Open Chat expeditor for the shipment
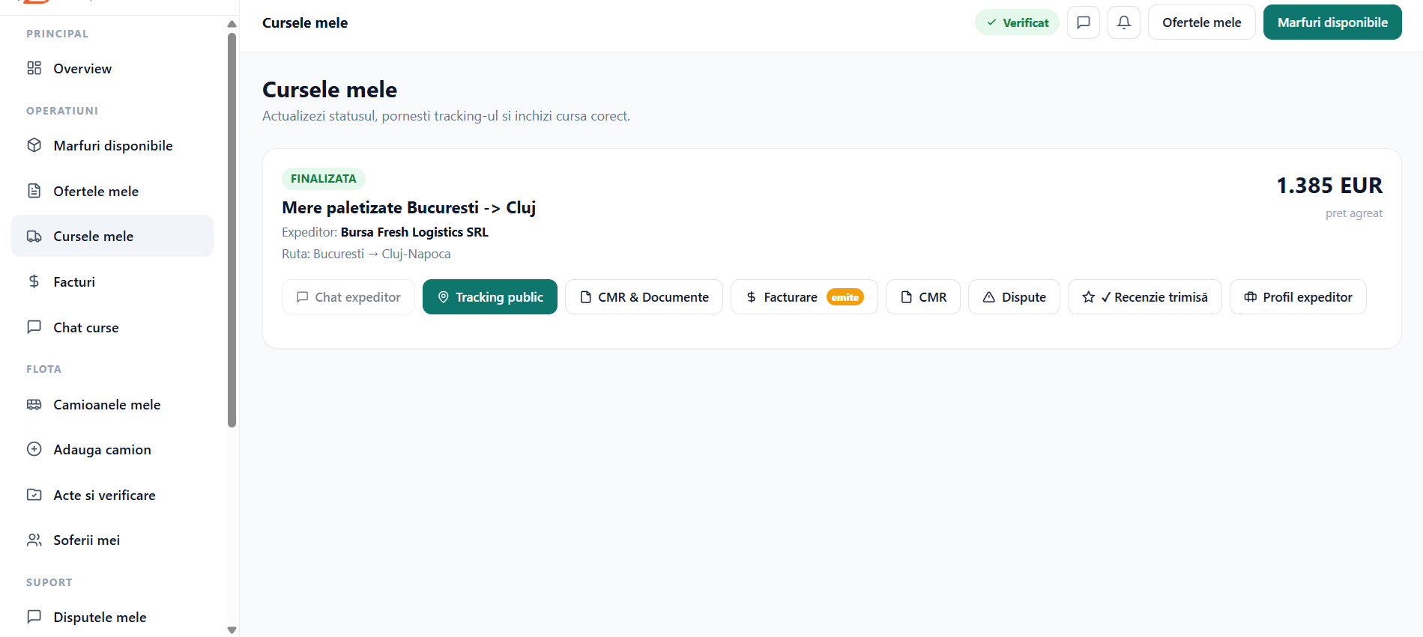The image size is (1423, 637). tap(348, 297)
